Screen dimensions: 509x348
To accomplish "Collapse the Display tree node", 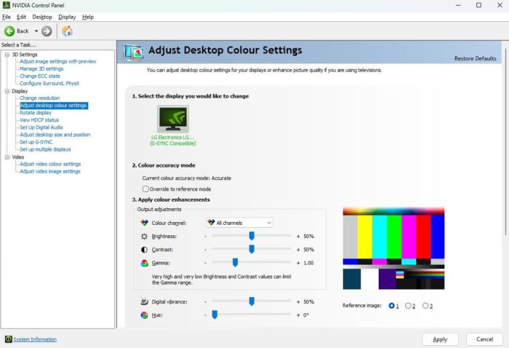I will [7, 91].
